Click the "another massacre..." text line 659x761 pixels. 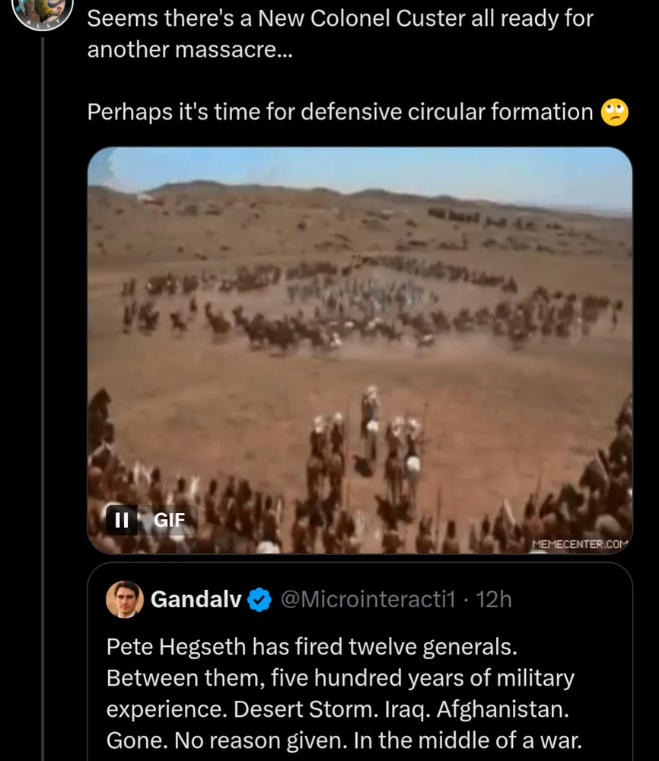pos(188,50)
